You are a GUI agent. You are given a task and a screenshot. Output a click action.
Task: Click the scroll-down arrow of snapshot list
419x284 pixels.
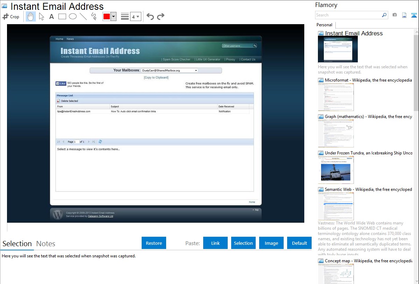tap(416, 281)
